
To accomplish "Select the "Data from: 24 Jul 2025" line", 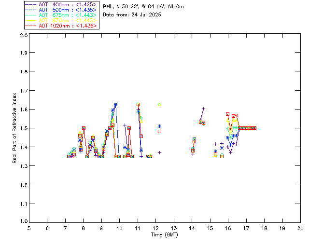I will coord(132,15).
